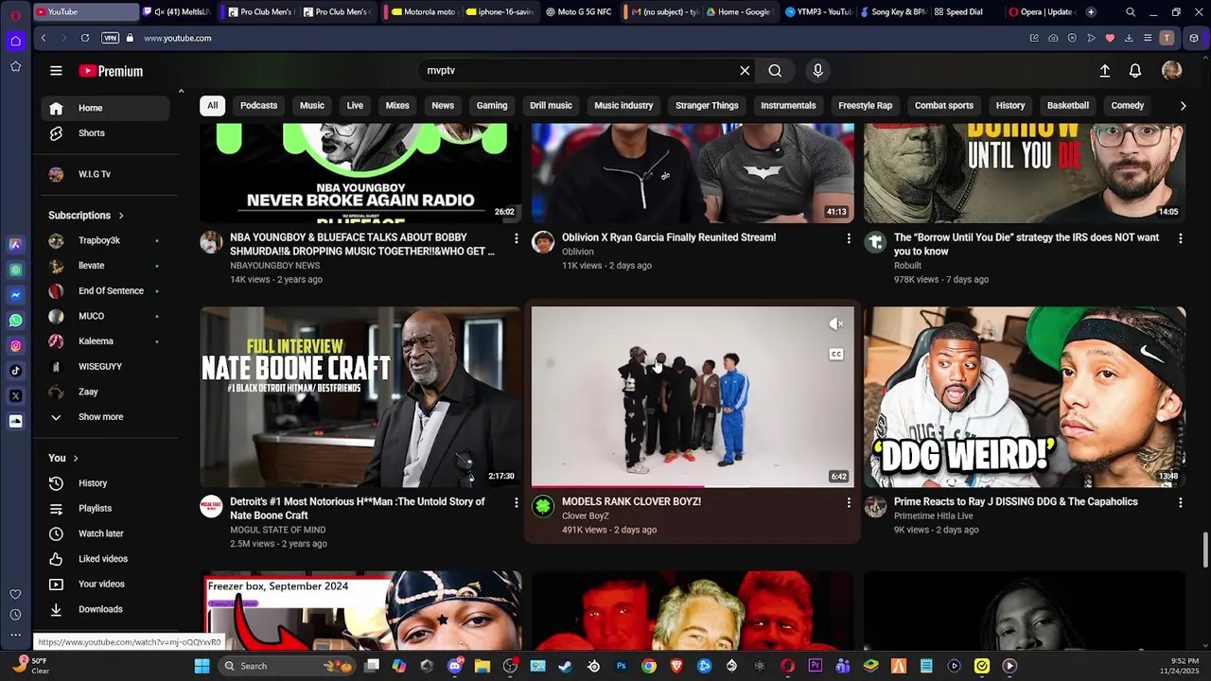Open WhatsApp in the Opera sidebar
The image size is (1211, 681).
point(16,321)
